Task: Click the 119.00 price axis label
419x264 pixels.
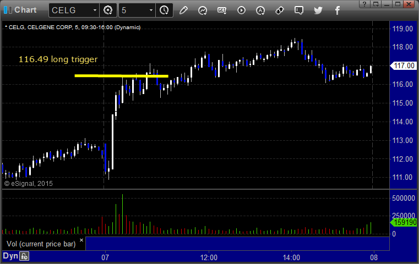Action: click(x=402, y=29)
